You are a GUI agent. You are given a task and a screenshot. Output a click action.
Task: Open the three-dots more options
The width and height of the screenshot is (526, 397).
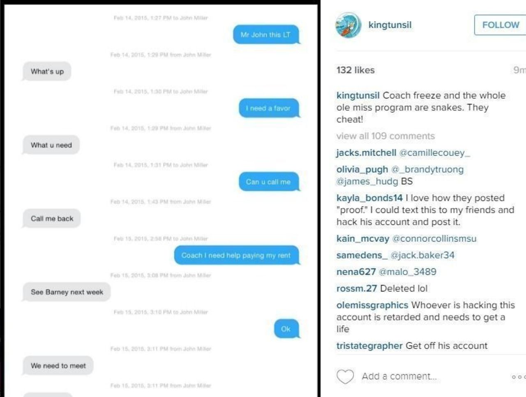tap(519, 376)
